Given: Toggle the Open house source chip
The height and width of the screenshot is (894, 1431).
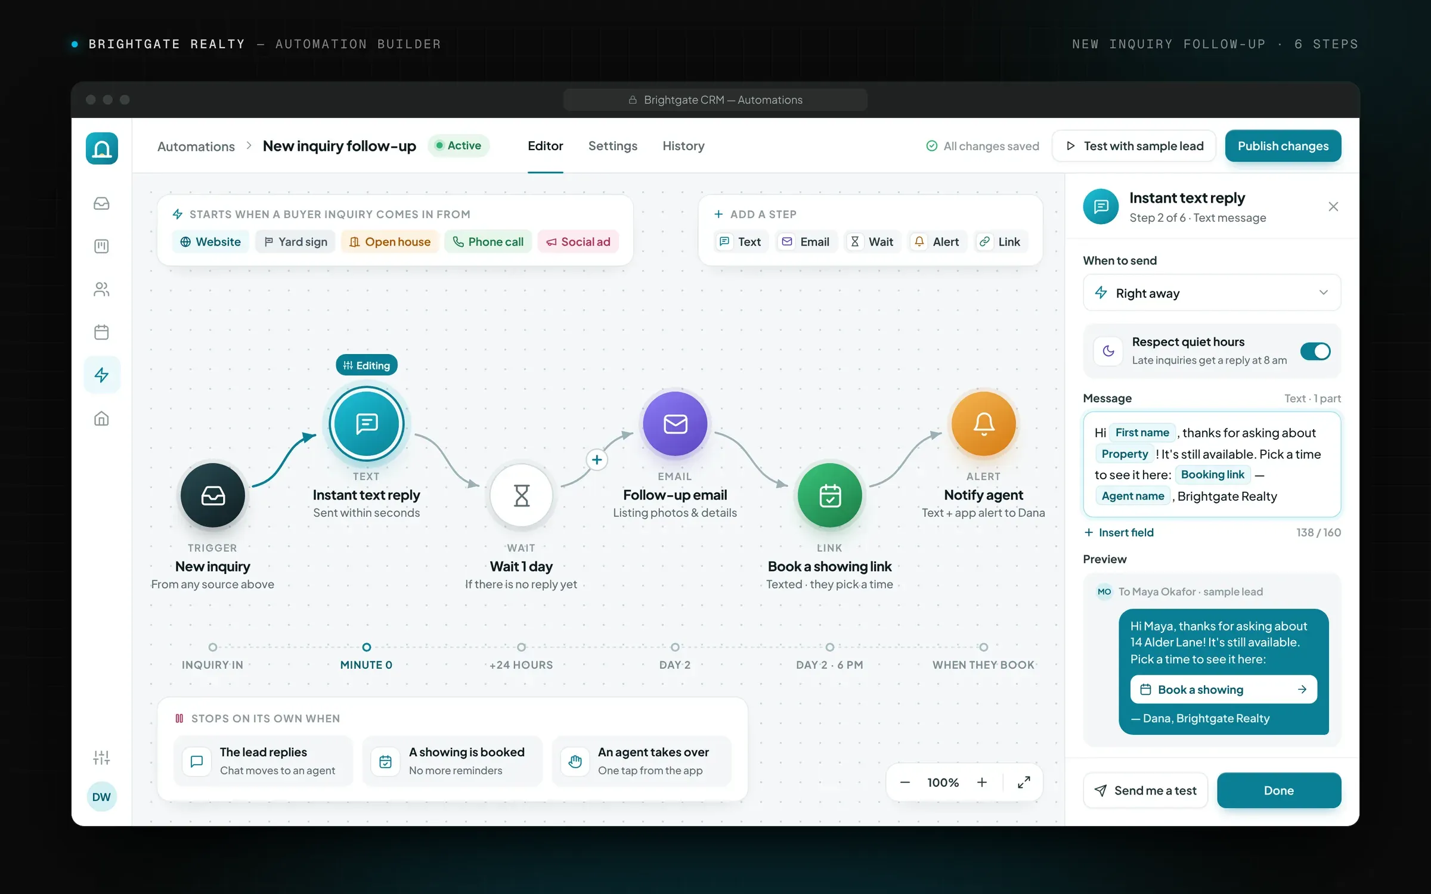Looking at the screenshot, I should (x=390, y=241).
